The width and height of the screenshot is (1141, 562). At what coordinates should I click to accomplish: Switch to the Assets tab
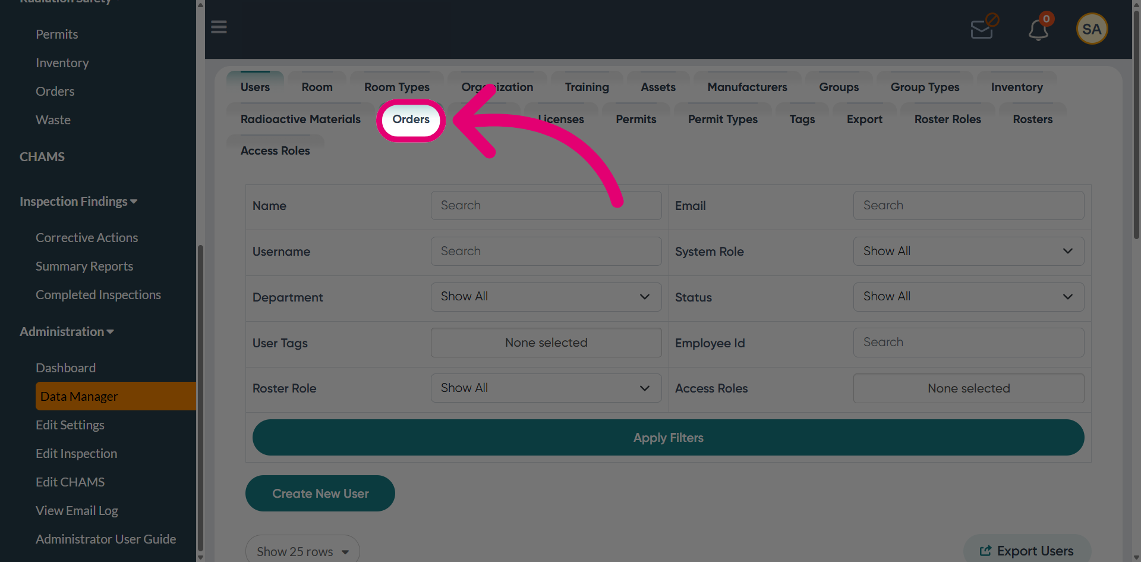[x=658, y=87]
